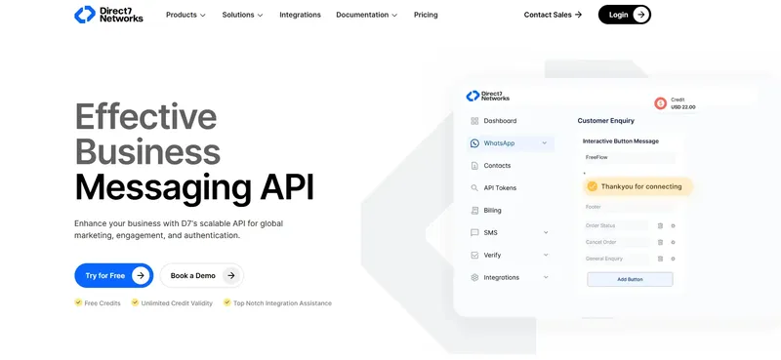Viewport: 781px width, 360px height.
Task: Click the Interactive Button Message label
Action: (x=621, y=141)
